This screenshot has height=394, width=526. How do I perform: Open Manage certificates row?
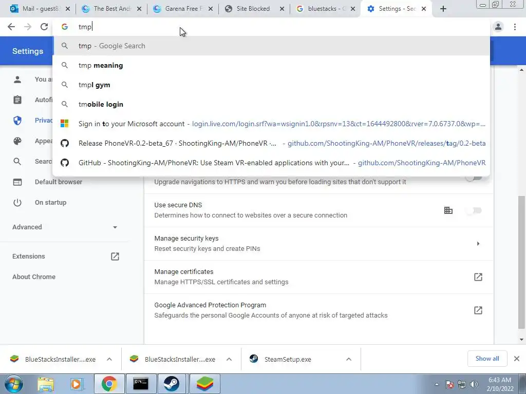pyautogui.click(x=318, y=277)
